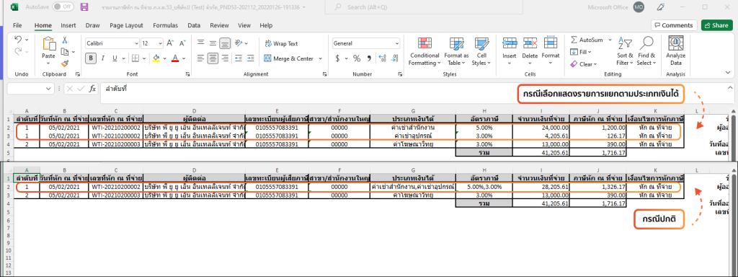
Task: Increase indent in Alignment group
Action: point(250,58)
